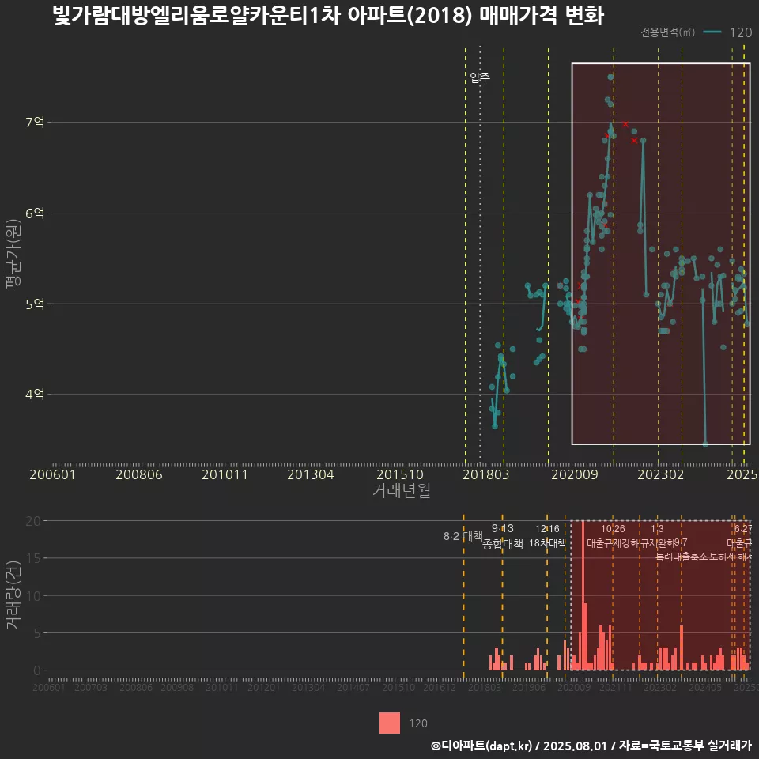Click the 전용면적(㎡) legend label

coord(667,32)
